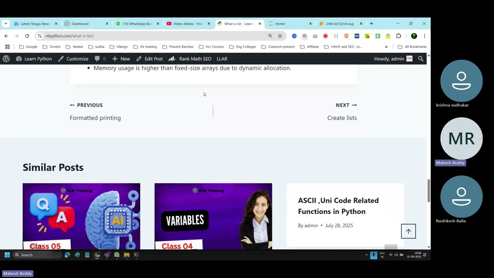
Task: Open the comments bubble in admin bar
Action: point(100,59)
